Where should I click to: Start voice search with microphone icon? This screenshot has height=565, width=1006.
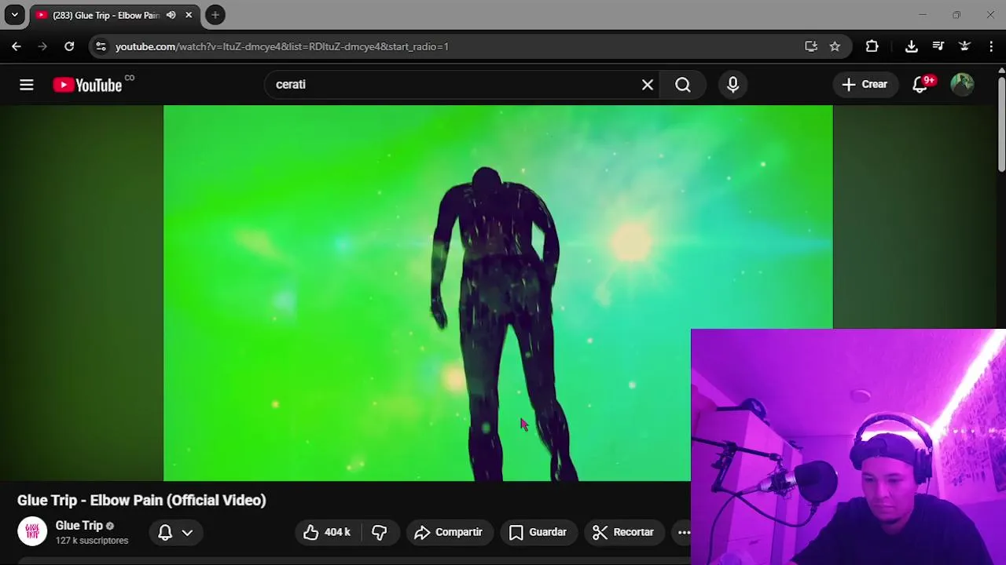coord(733,85)
